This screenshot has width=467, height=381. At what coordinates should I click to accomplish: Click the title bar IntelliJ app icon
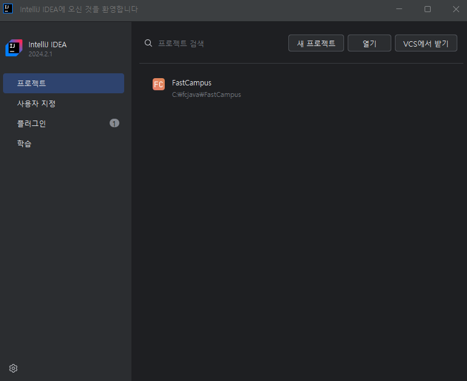8,8
